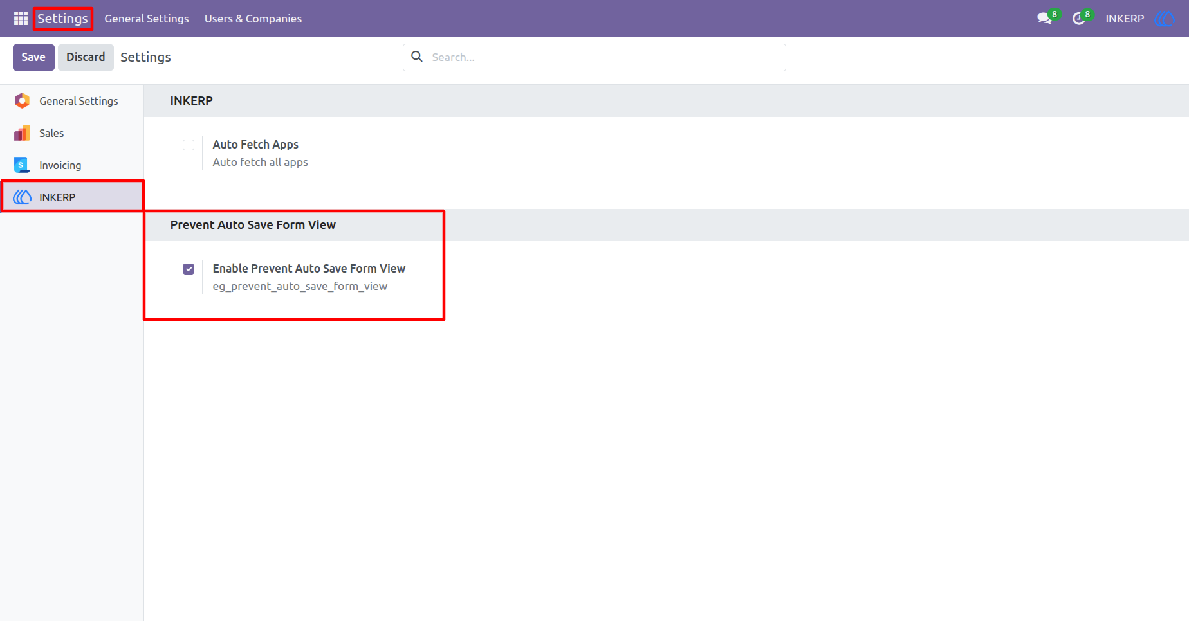Open the INKERP user account menu
Screen dimensions: 1189x621
pyautogui.click(x=1139, y=19)
